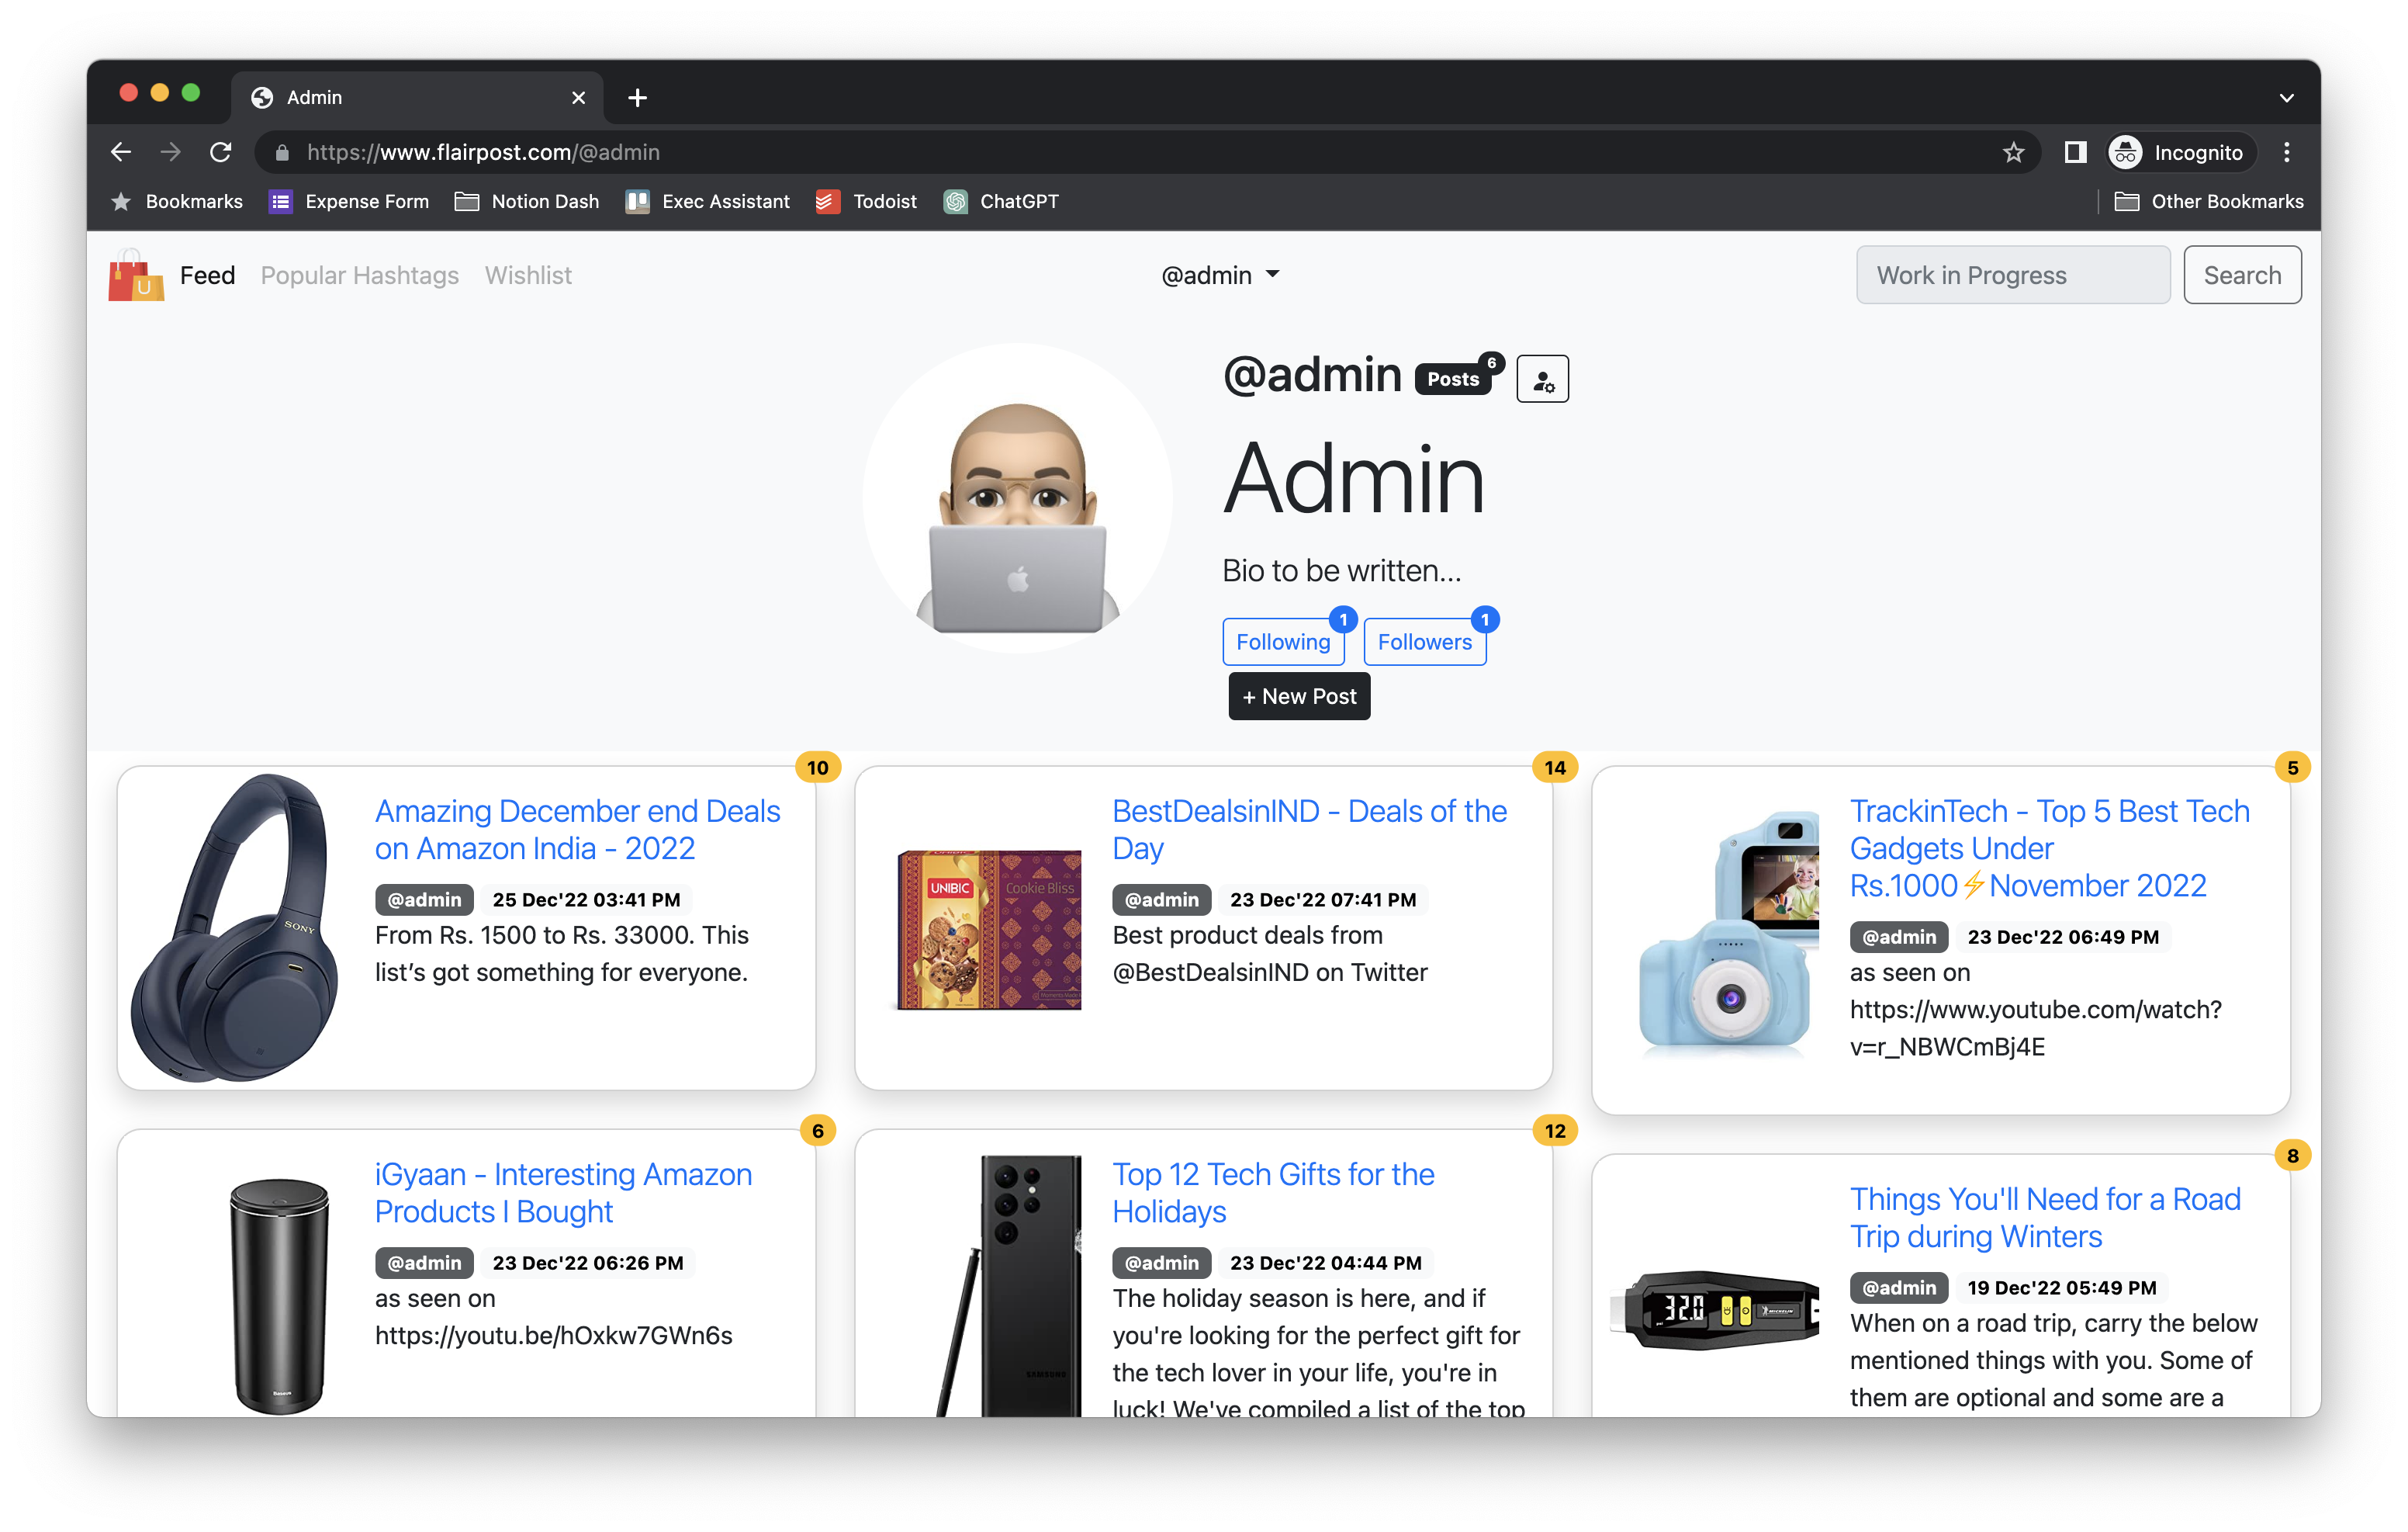This screenshot has height=1532, width=2408.
Task: Click the count badge 6 on iGyaan card
Action: (x=817, y=1131)
